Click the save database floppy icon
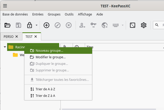164x110 pixels. tap(18, 25)
